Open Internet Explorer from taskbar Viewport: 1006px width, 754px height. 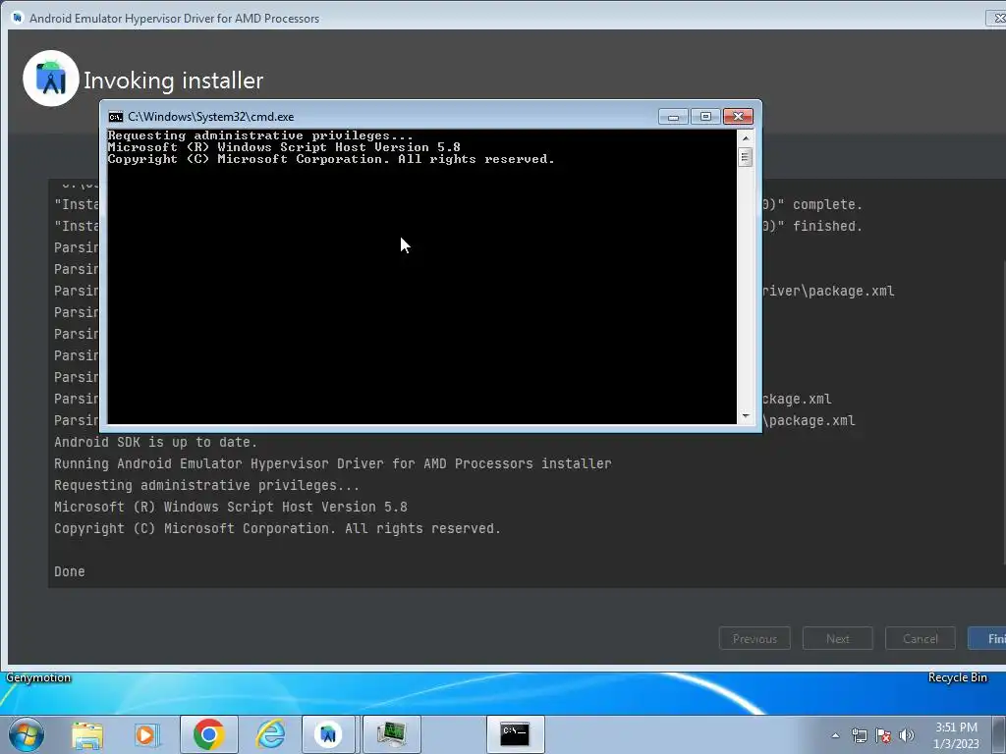(x=270, y=734)
